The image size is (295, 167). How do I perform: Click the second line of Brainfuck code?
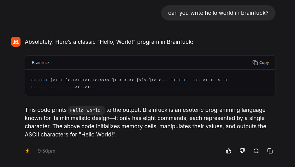coord(62,87)
